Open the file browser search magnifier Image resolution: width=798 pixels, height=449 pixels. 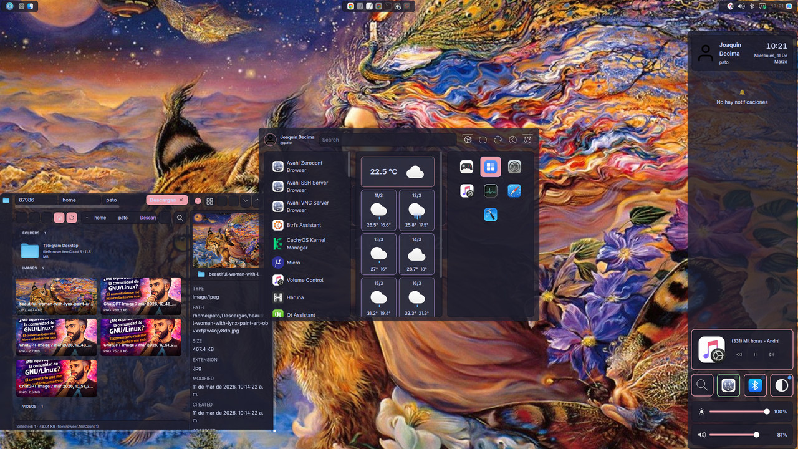click(180, 218)
